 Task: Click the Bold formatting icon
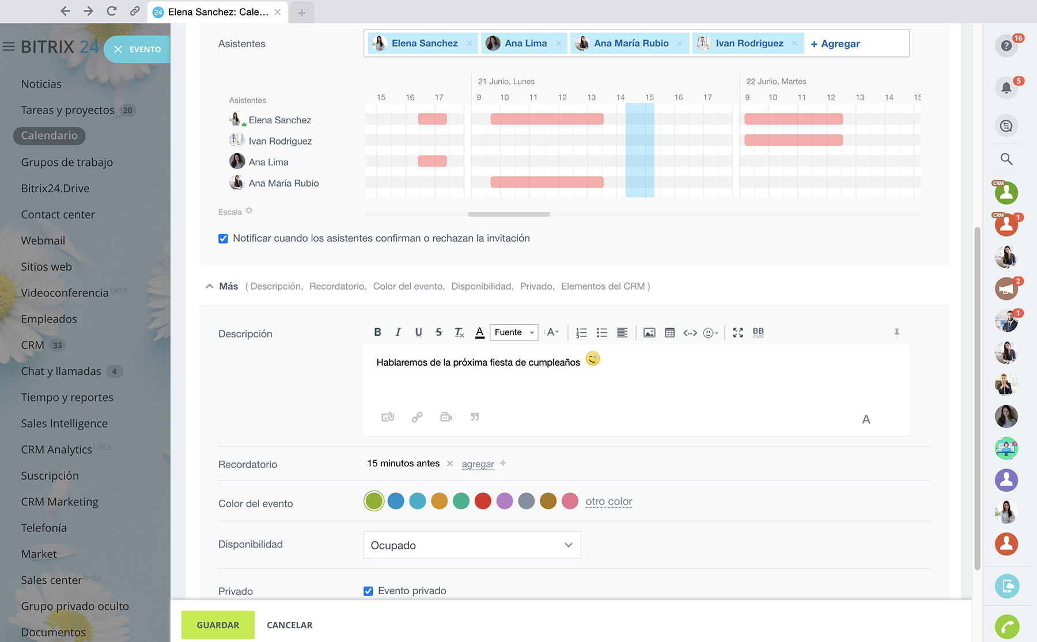(x=377, y=332)
